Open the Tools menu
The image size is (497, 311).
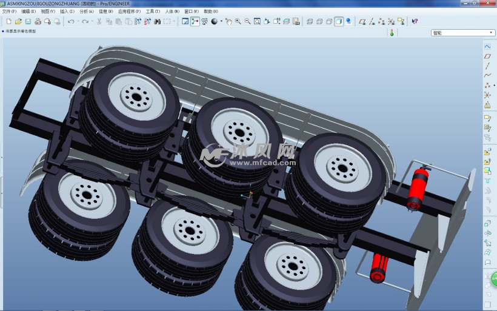pyautogui.click(x=153, y=12)
